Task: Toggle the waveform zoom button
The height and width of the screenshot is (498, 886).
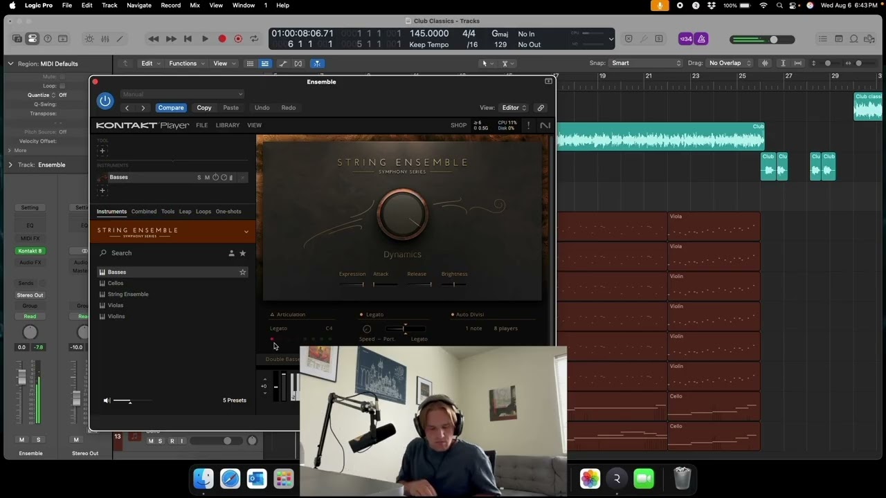Action: 765,63
